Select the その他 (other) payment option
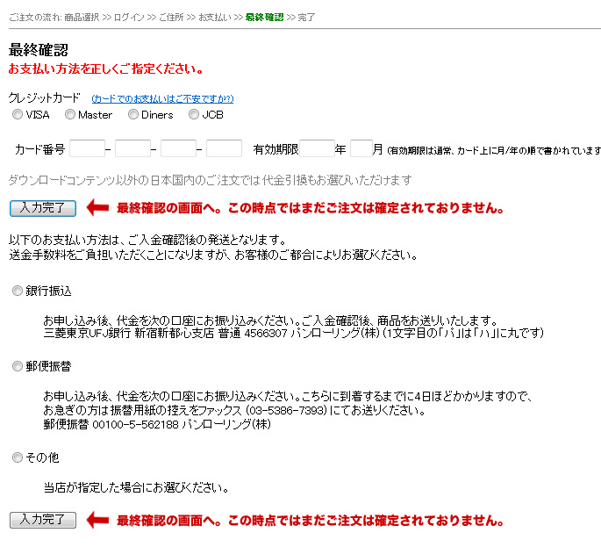 [18, 457]
